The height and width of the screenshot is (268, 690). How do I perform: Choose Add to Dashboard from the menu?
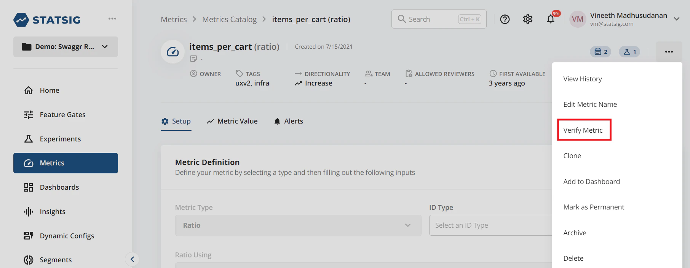(x=617, y=182)
